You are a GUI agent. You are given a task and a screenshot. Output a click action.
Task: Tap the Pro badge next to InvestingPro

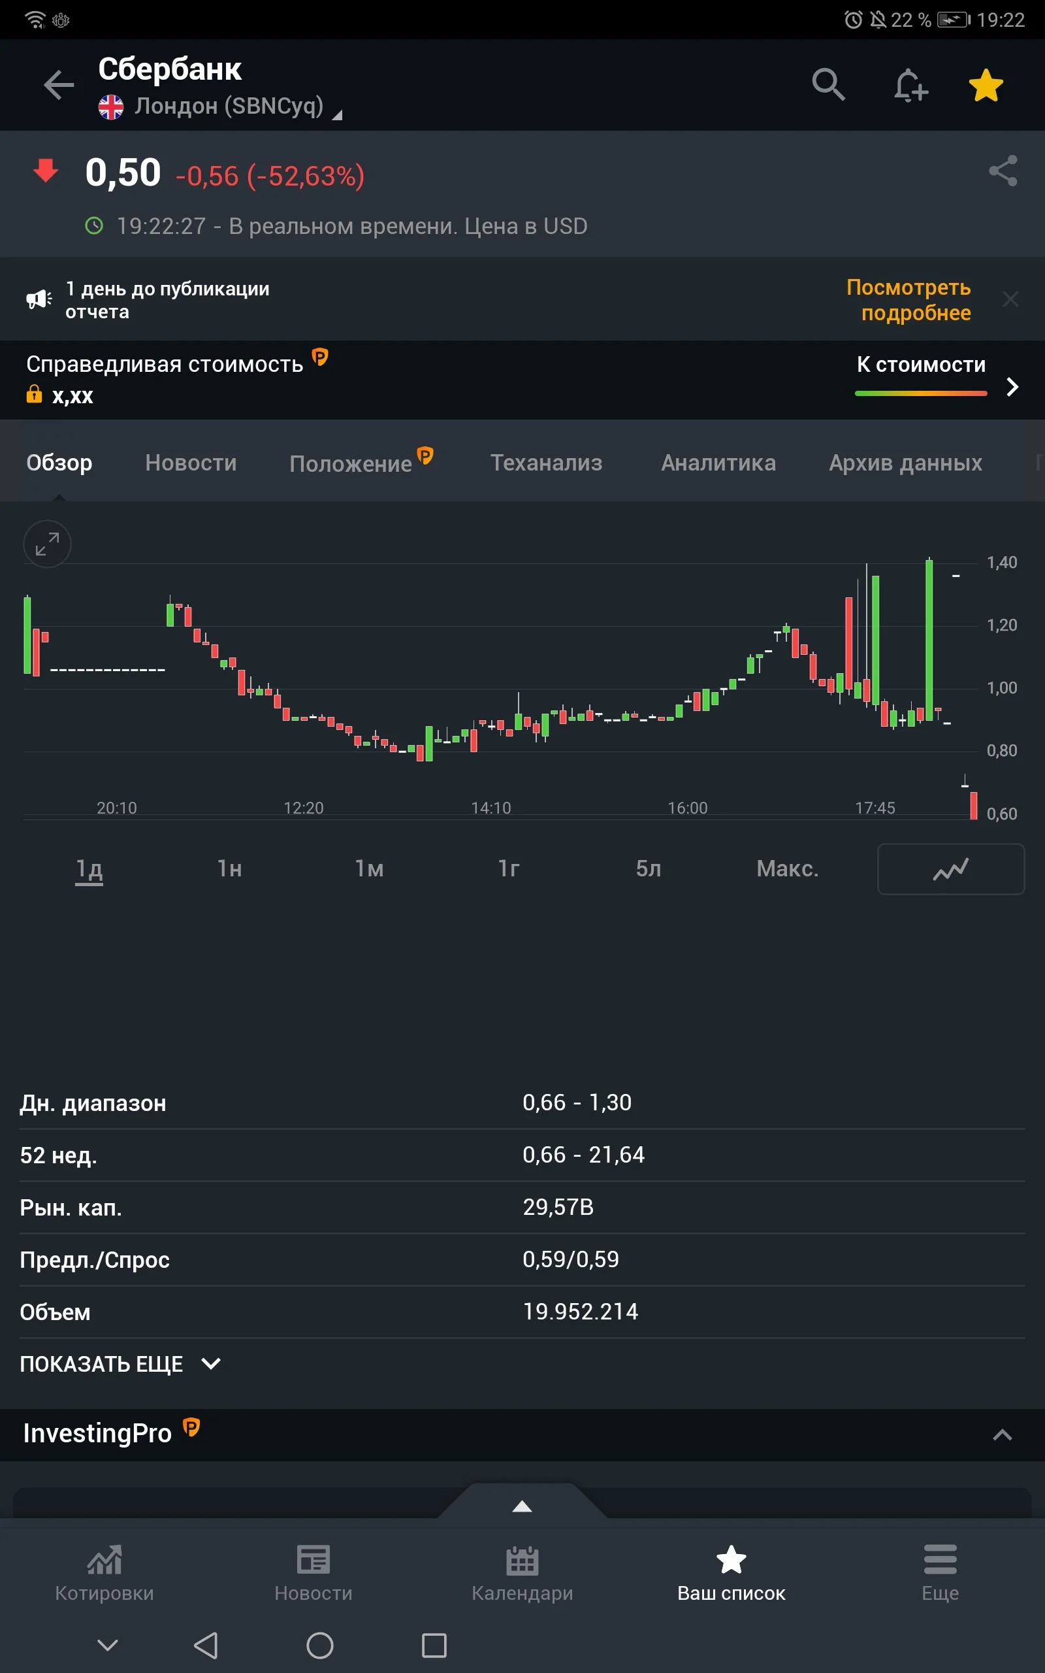(191, 1427)
